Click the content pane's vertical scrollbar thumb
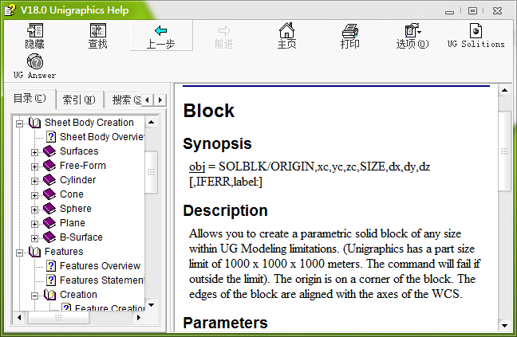 tap(504, 151)
